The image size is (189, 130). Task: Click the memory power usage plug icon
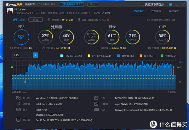point(149,48)
